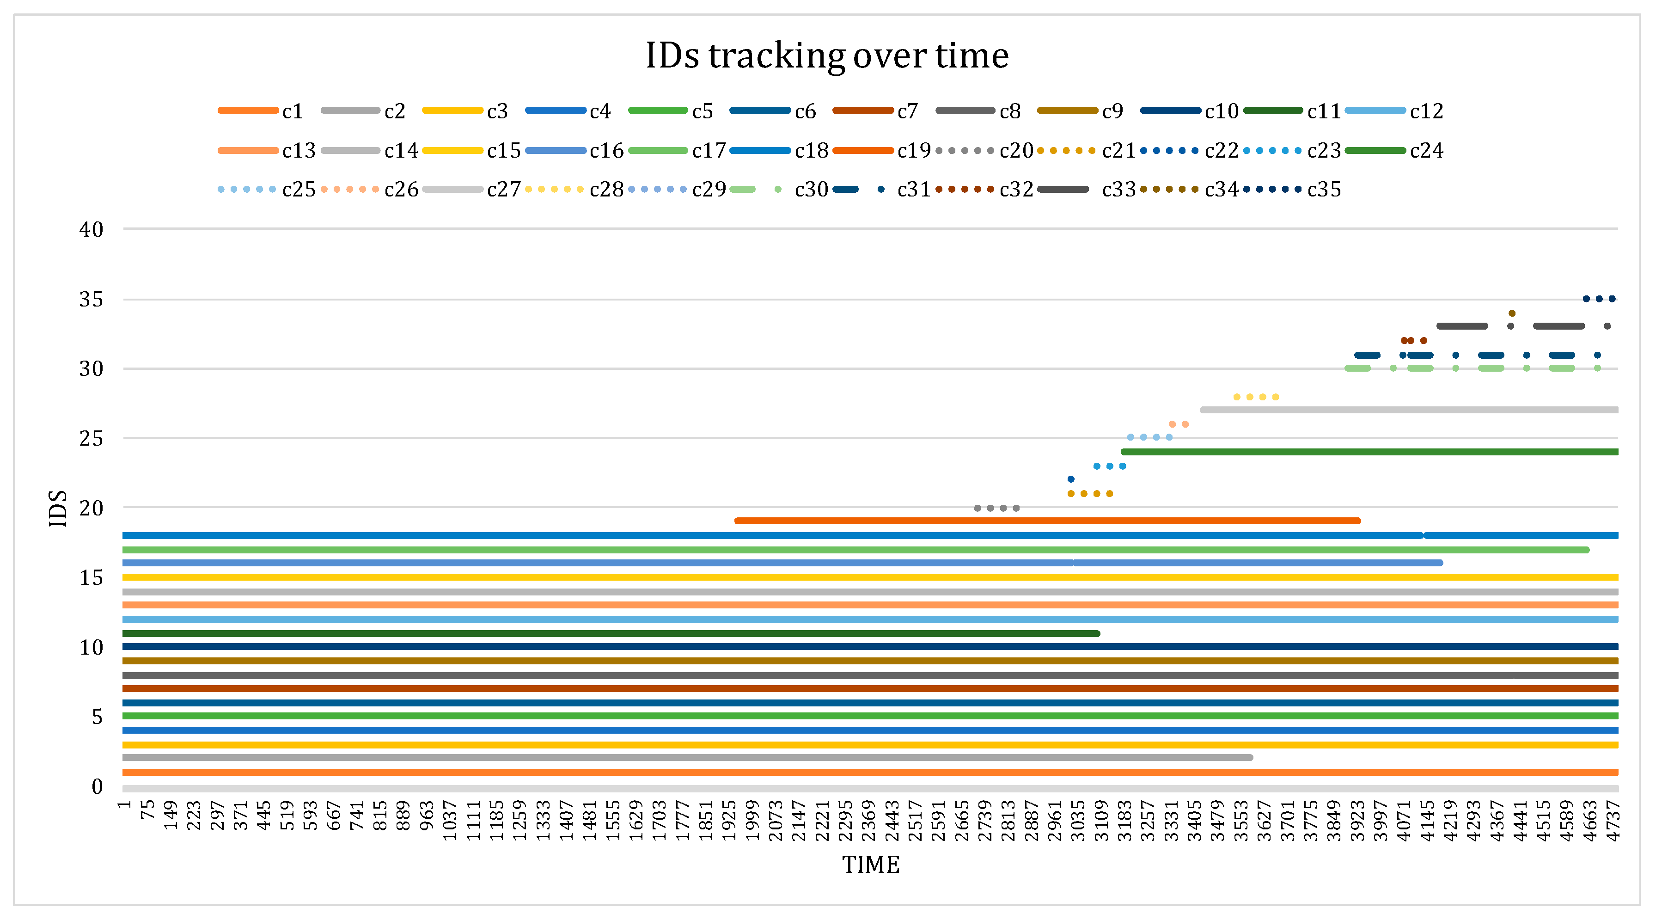Select the c33 dark gray legend entry
Image resolution: width=1662 pixels, height=920 pixels.
point(1063,190)
